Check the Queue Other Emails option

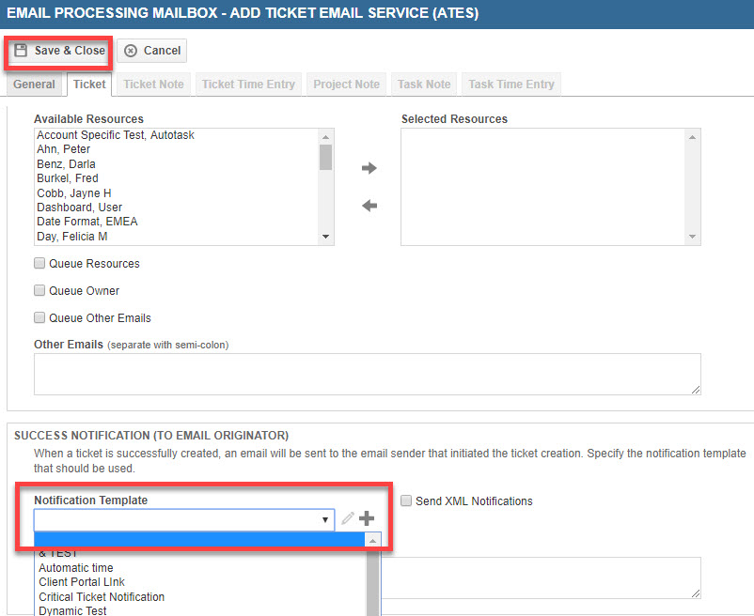click(x=39, y=317)
